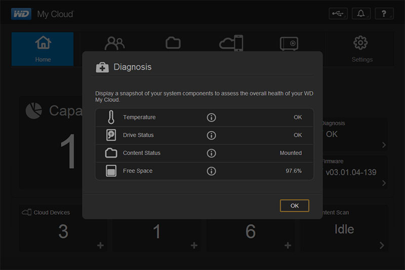Click the My Cloud title text
405x270 pixels.
pyautogui.click(x=55, y=14)
